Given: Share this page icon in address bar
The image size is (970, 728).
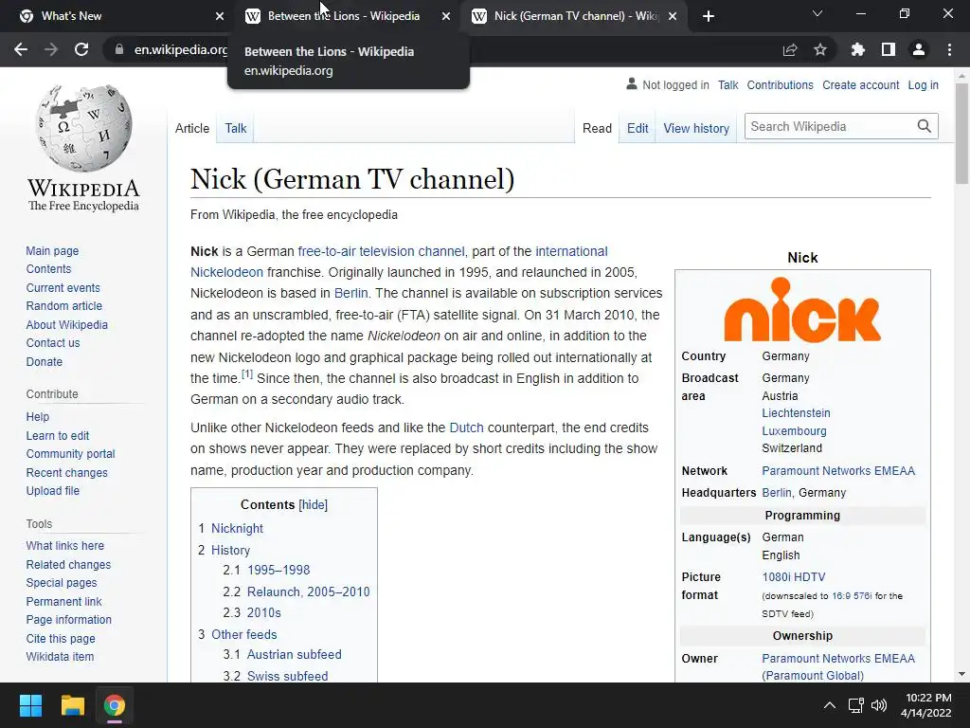Looking at the screenshot, I should click(x=790, y=49).
